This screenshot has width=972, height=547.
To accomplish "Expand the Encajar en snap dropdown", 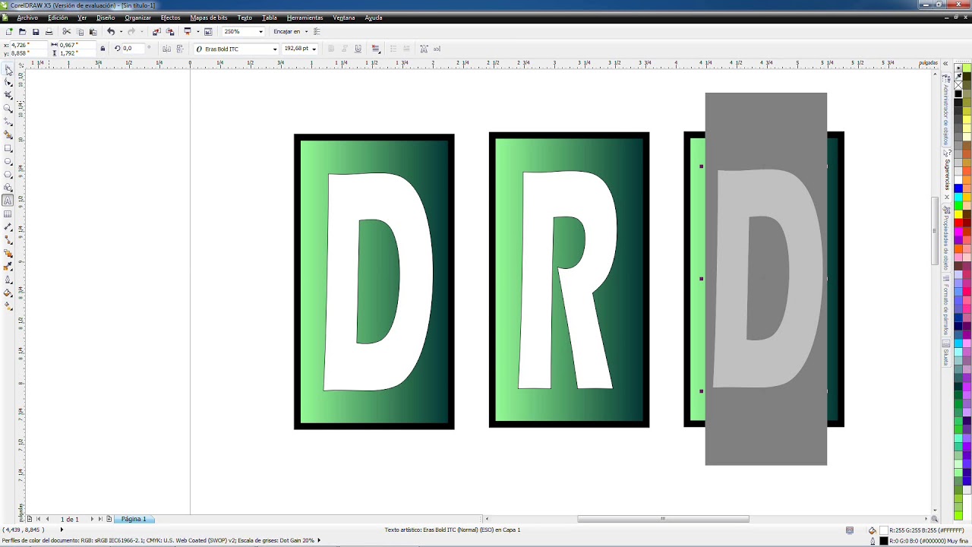I will click(x=305, y=32).
